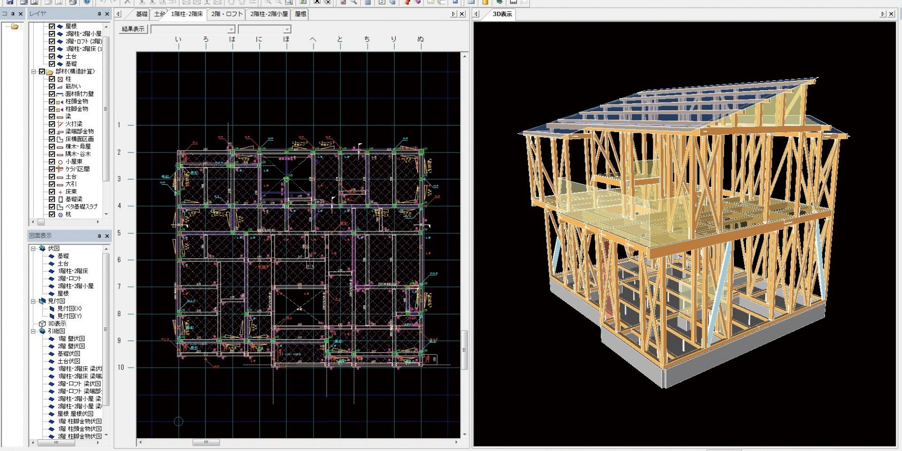Viewport: 902px width, 451px height.
Task: Click the column icon next to 柱 layer
Action: point(60,79)
